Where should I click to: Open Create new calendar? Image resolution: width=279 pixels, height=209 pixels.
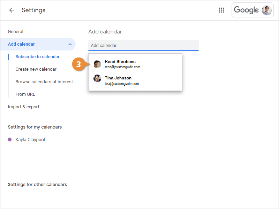[36, 69]
